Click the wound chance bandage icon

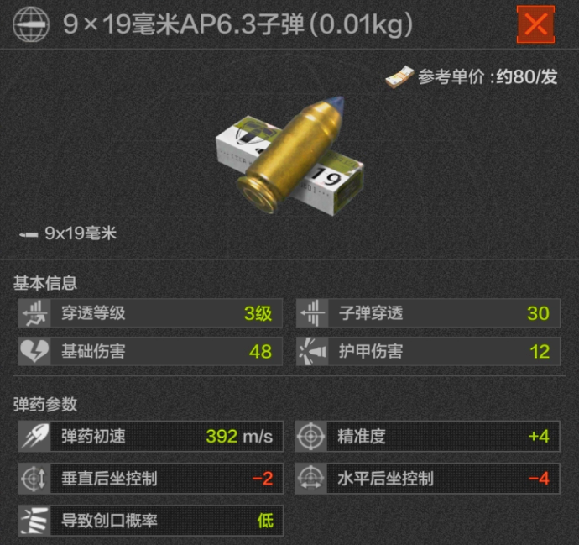[x=34, y=521]
